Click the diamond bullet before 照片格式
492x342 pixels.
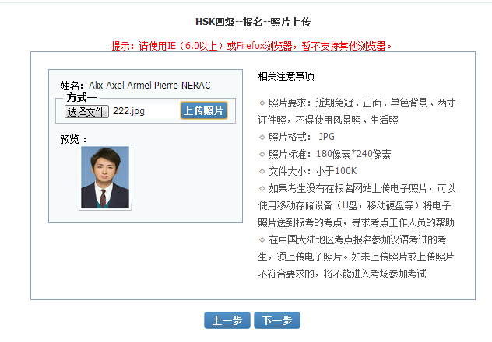(262, 137)
